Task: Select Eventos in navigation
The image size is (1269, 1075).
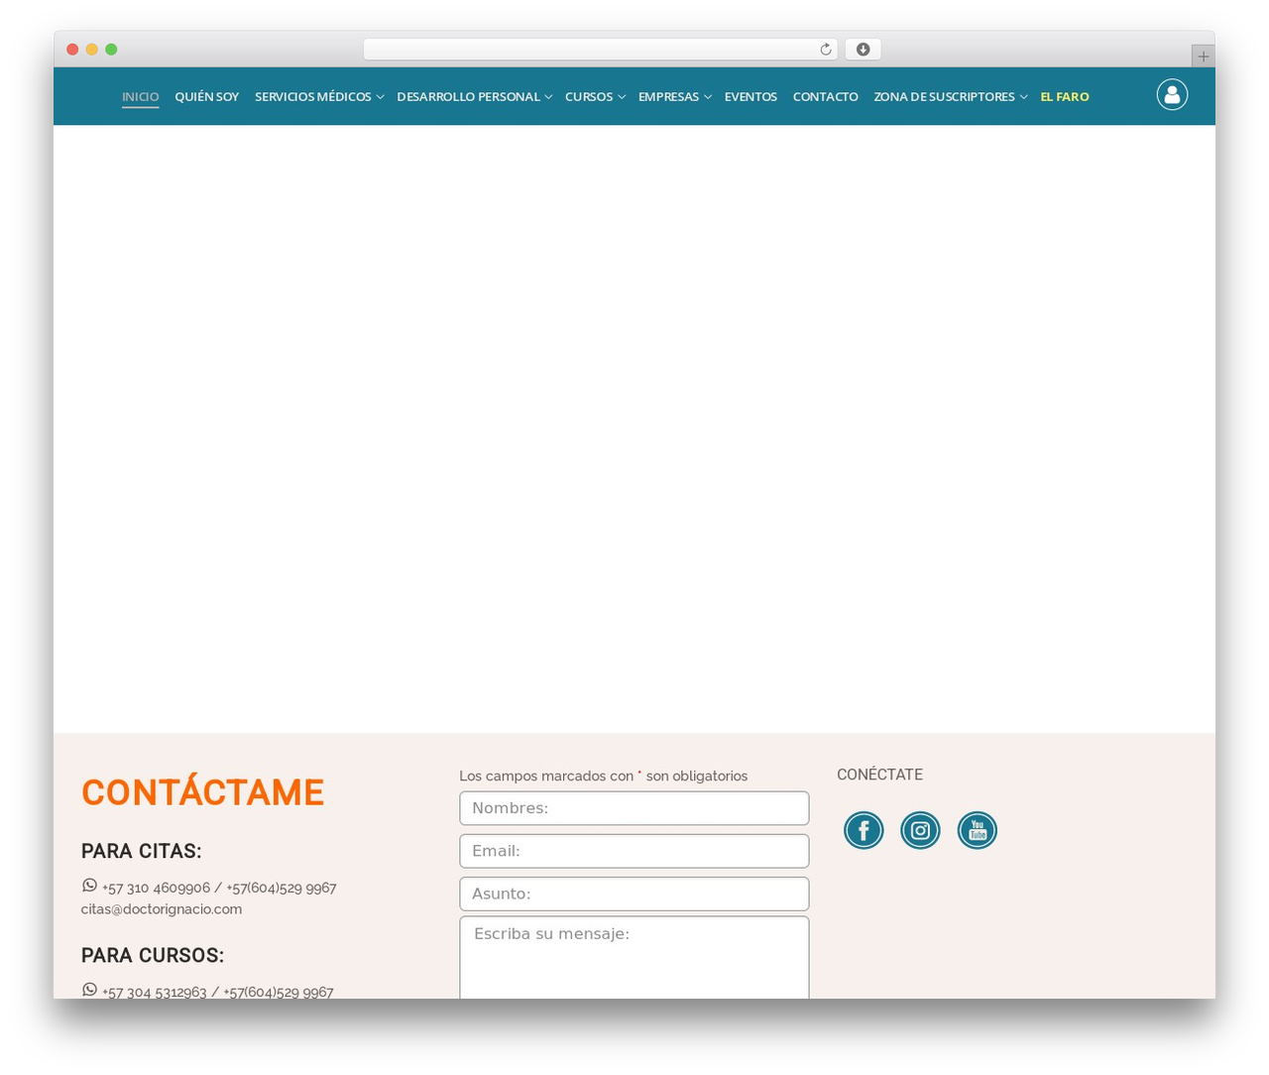Action: (x=750, y=96)
